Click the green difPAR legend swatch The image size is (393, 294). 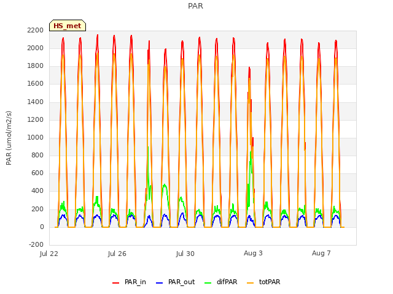point(208,283)
